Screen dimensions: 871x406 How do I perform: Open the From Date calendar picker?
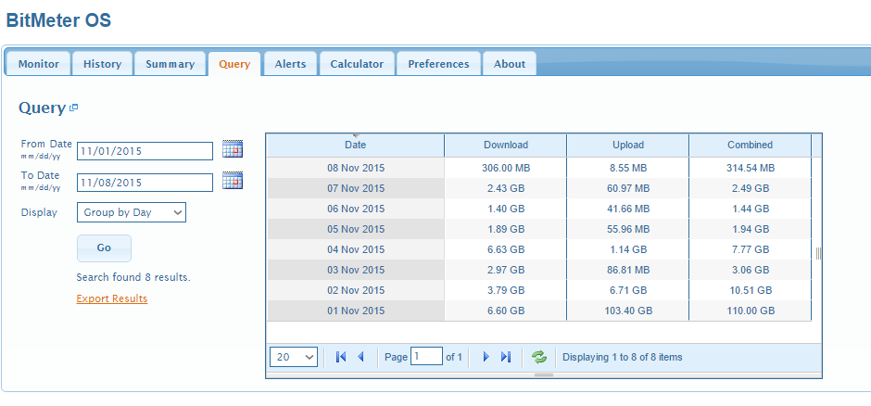pos(232,149)
